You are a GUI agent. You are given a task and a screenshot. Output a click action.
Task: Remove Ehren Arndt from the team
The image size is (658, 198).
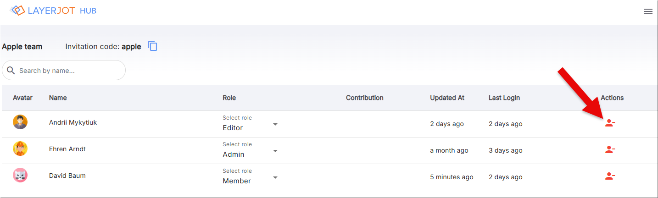[x=609, y=149]
